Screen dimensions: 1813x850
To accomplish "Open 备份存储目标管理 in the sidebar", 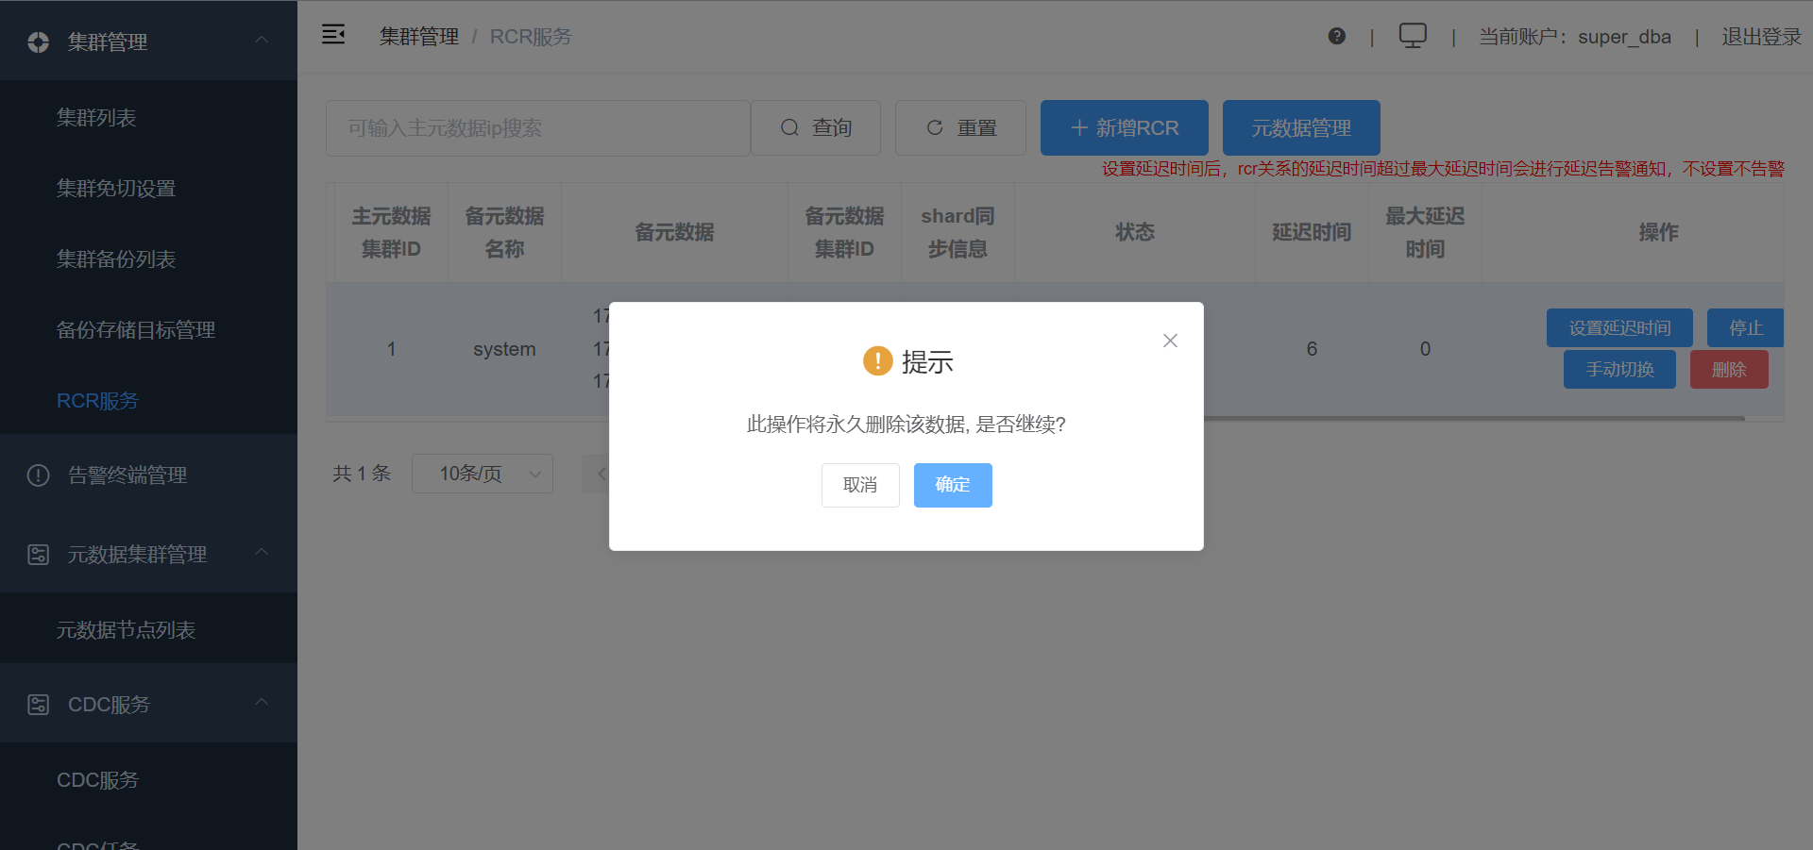I will 148,329.
